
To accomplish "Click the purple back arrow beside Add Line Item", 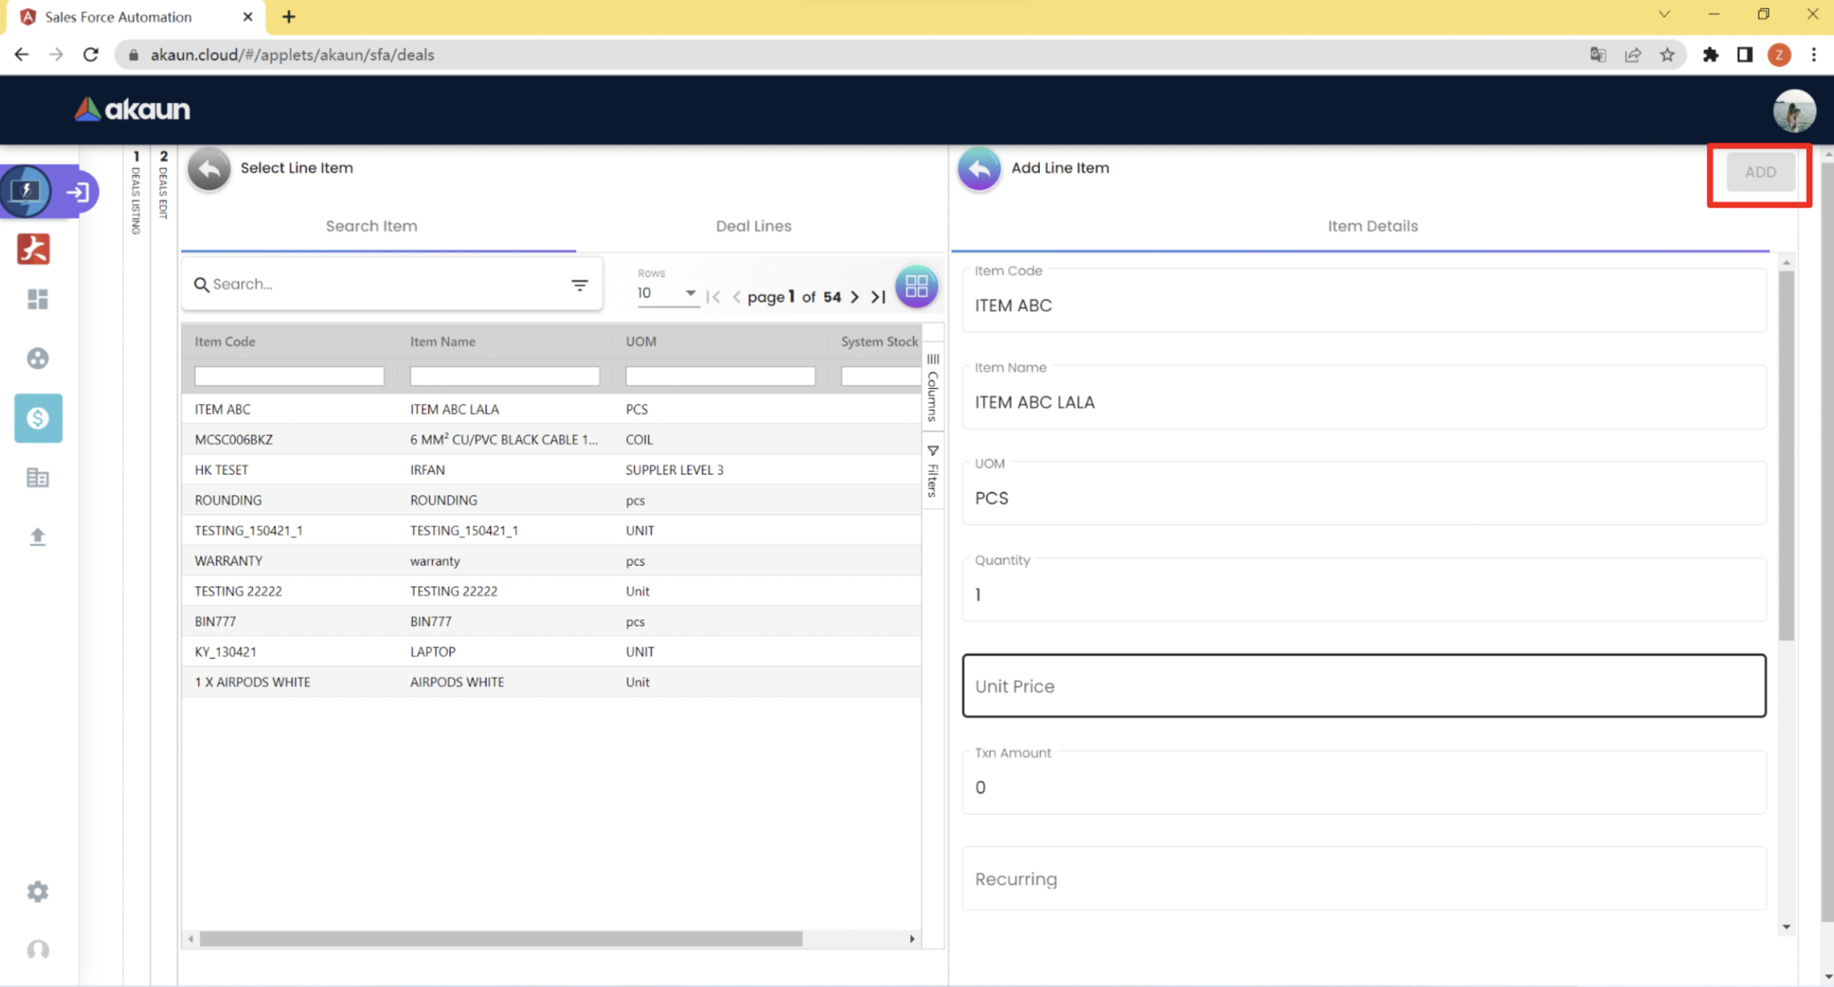I will [978, 168].
